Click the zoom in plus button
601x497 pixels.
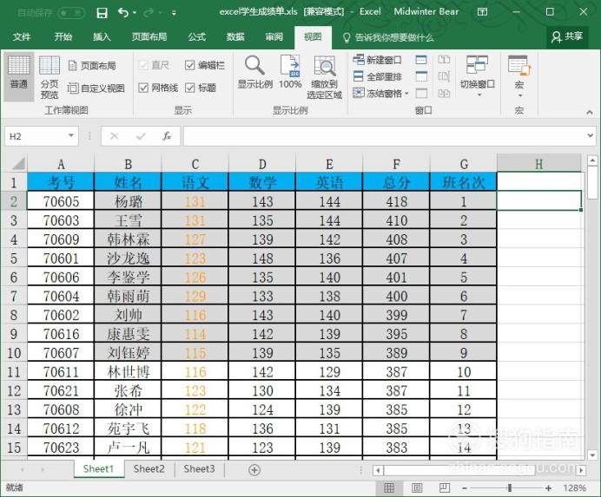pyautogui.click(x=549, y=488)
